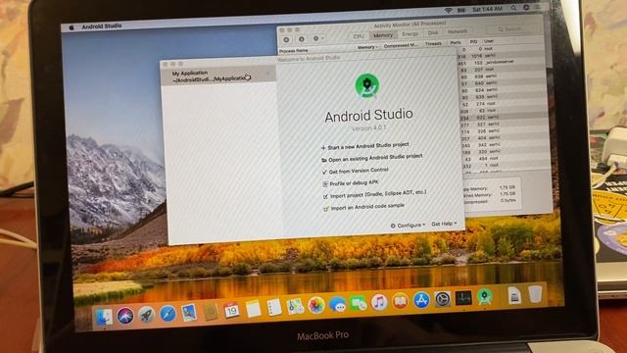Click Quit Process button in Activity Monitor toolbar
This screenshot has height=353, width=627.
point(286,39)
